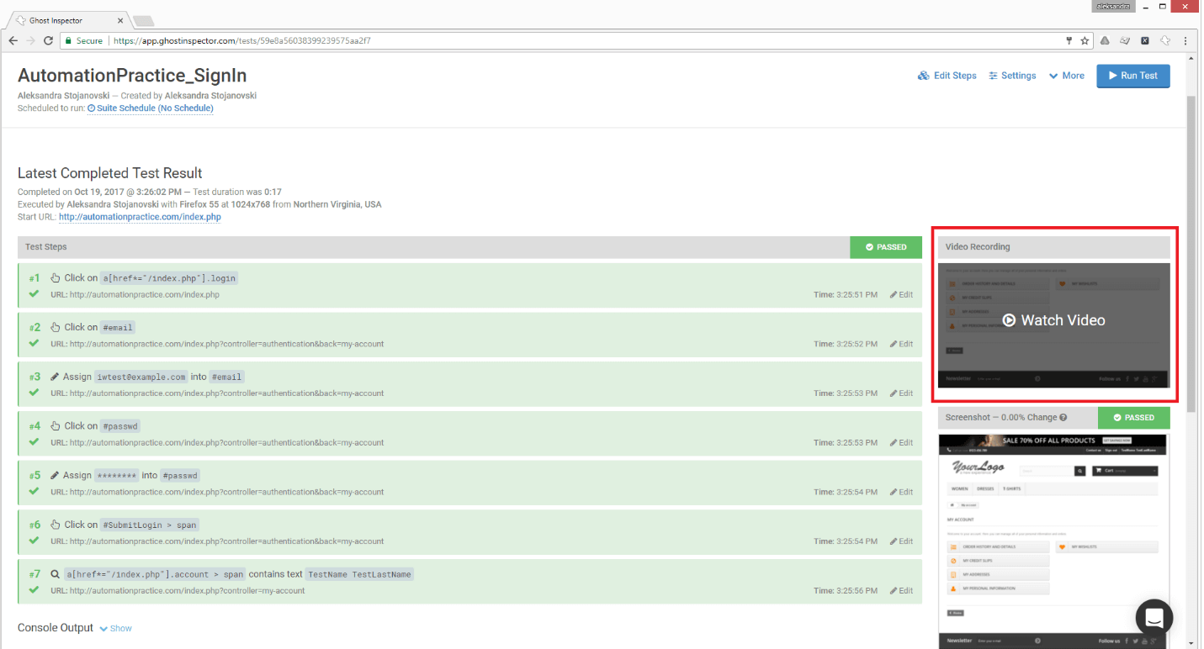The image size is (1204, 649).
Task: Open the Chrome three-dot menu
Action: (x=1185, y=40)
